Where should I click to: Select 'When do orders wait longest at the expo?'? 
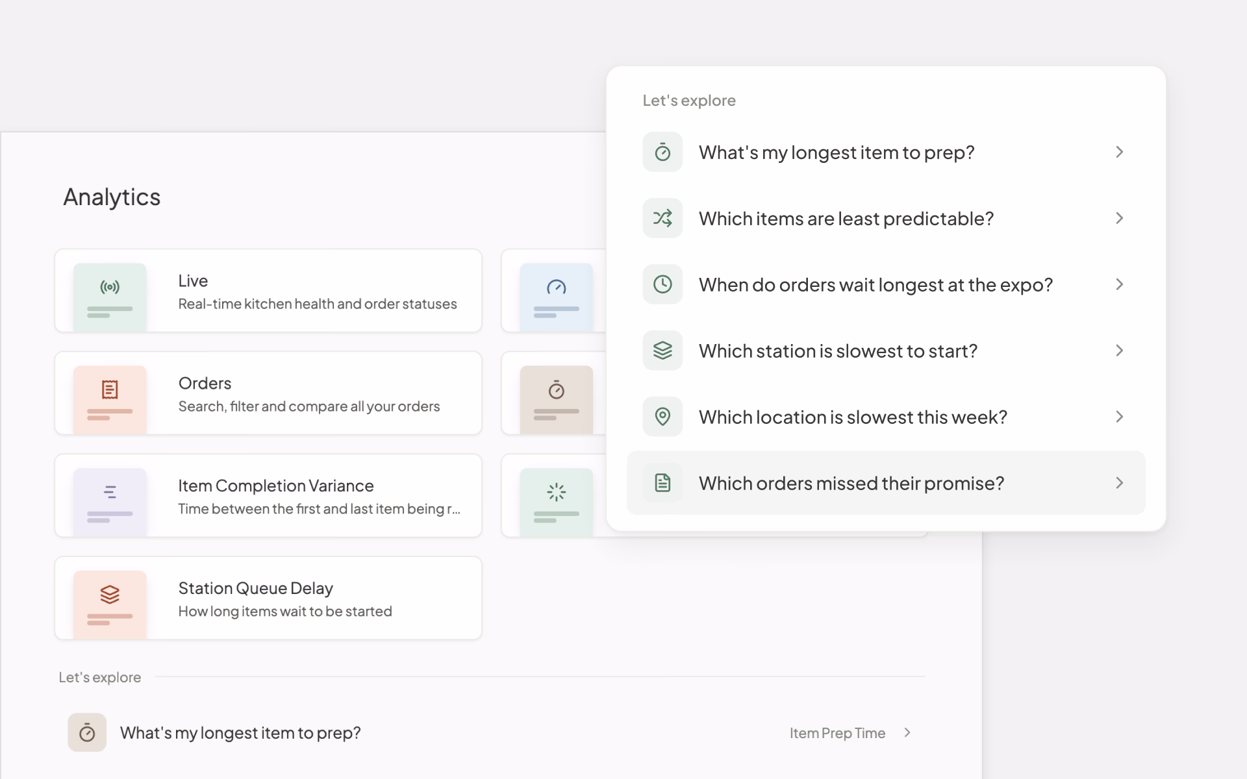pyautogui.click(x=886, y=284)
